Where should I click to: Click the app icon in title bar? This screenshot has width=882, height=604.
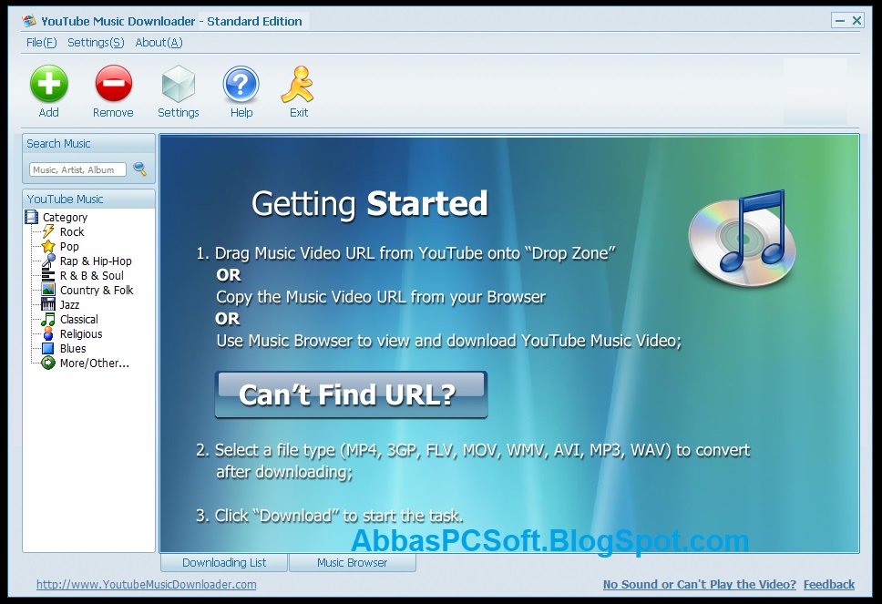pyautogui.click(x=29, y=21)
